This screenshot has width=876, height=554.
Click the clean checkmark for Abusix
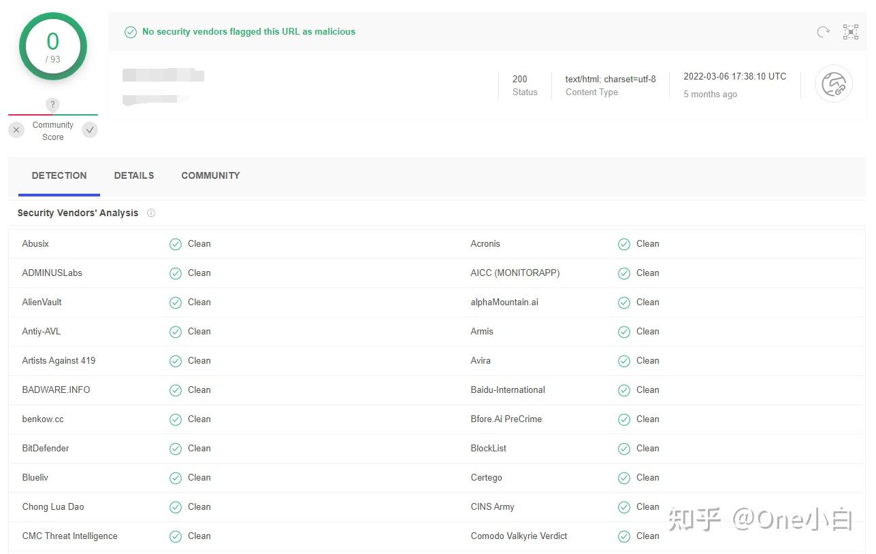[176, 244]
